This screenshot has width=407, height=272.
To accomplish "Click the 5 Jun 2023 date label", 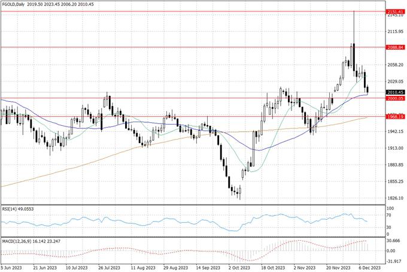I will (x=13, y=268).
